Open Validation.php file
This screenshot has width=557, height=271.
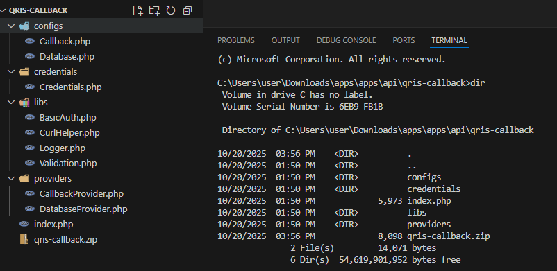coord(68,164)
